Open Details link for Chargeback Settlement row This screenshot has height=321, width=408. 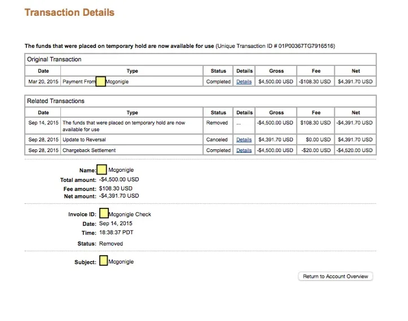point(244,150)
